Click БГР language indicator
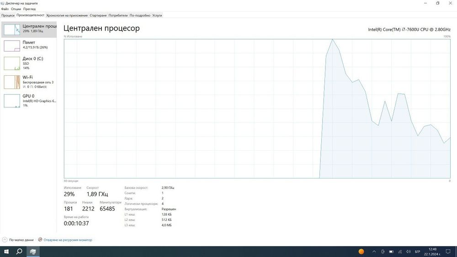This screenshot has width=457, height=257. click(417, 252)
